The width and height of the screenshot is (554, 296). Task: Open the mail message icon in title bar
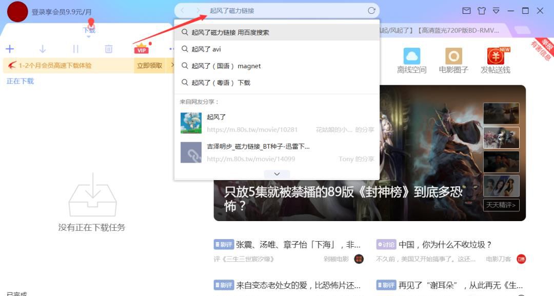pos(466,11)
